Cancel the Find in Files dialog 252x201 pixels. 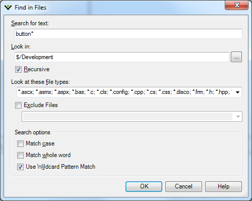point(183,186)
